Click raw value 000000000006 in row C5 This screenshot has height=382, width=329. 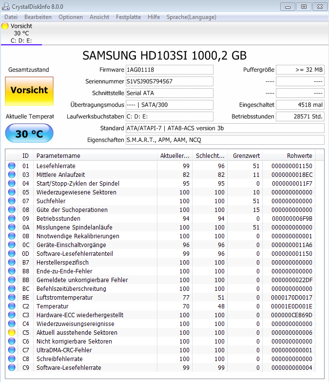pyautogui.click(x=292, y=332)
